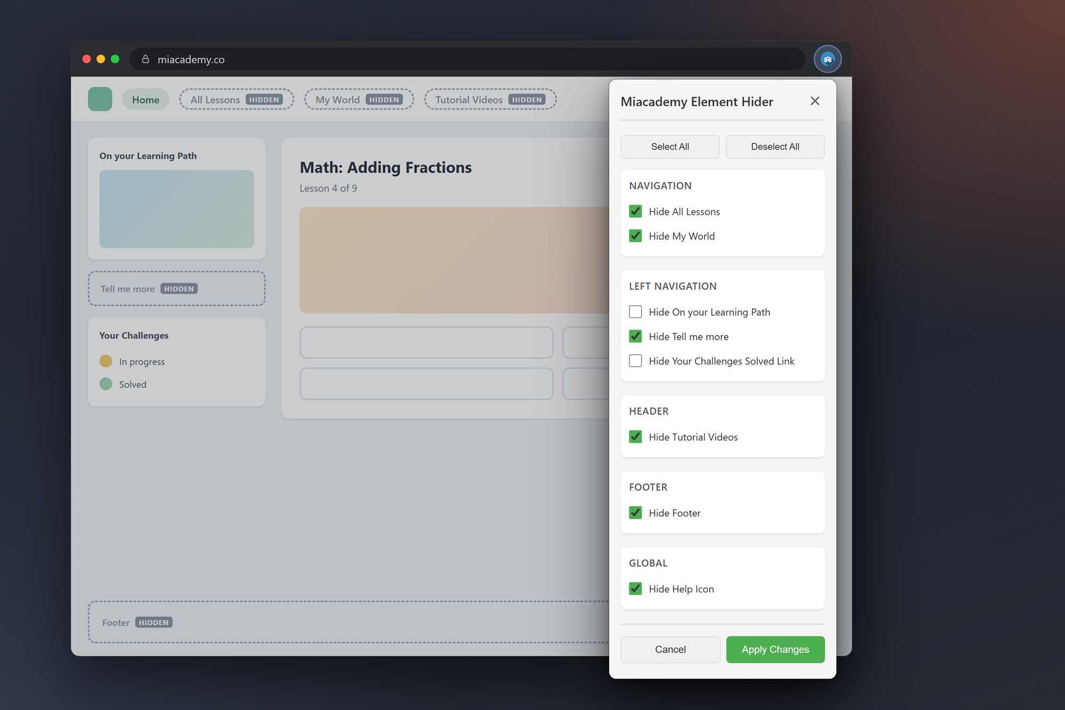The height and width of the screenshot is (710, 1065).
Task: Close the Miacademy Element Hider panel
Action: coord(815,101)
